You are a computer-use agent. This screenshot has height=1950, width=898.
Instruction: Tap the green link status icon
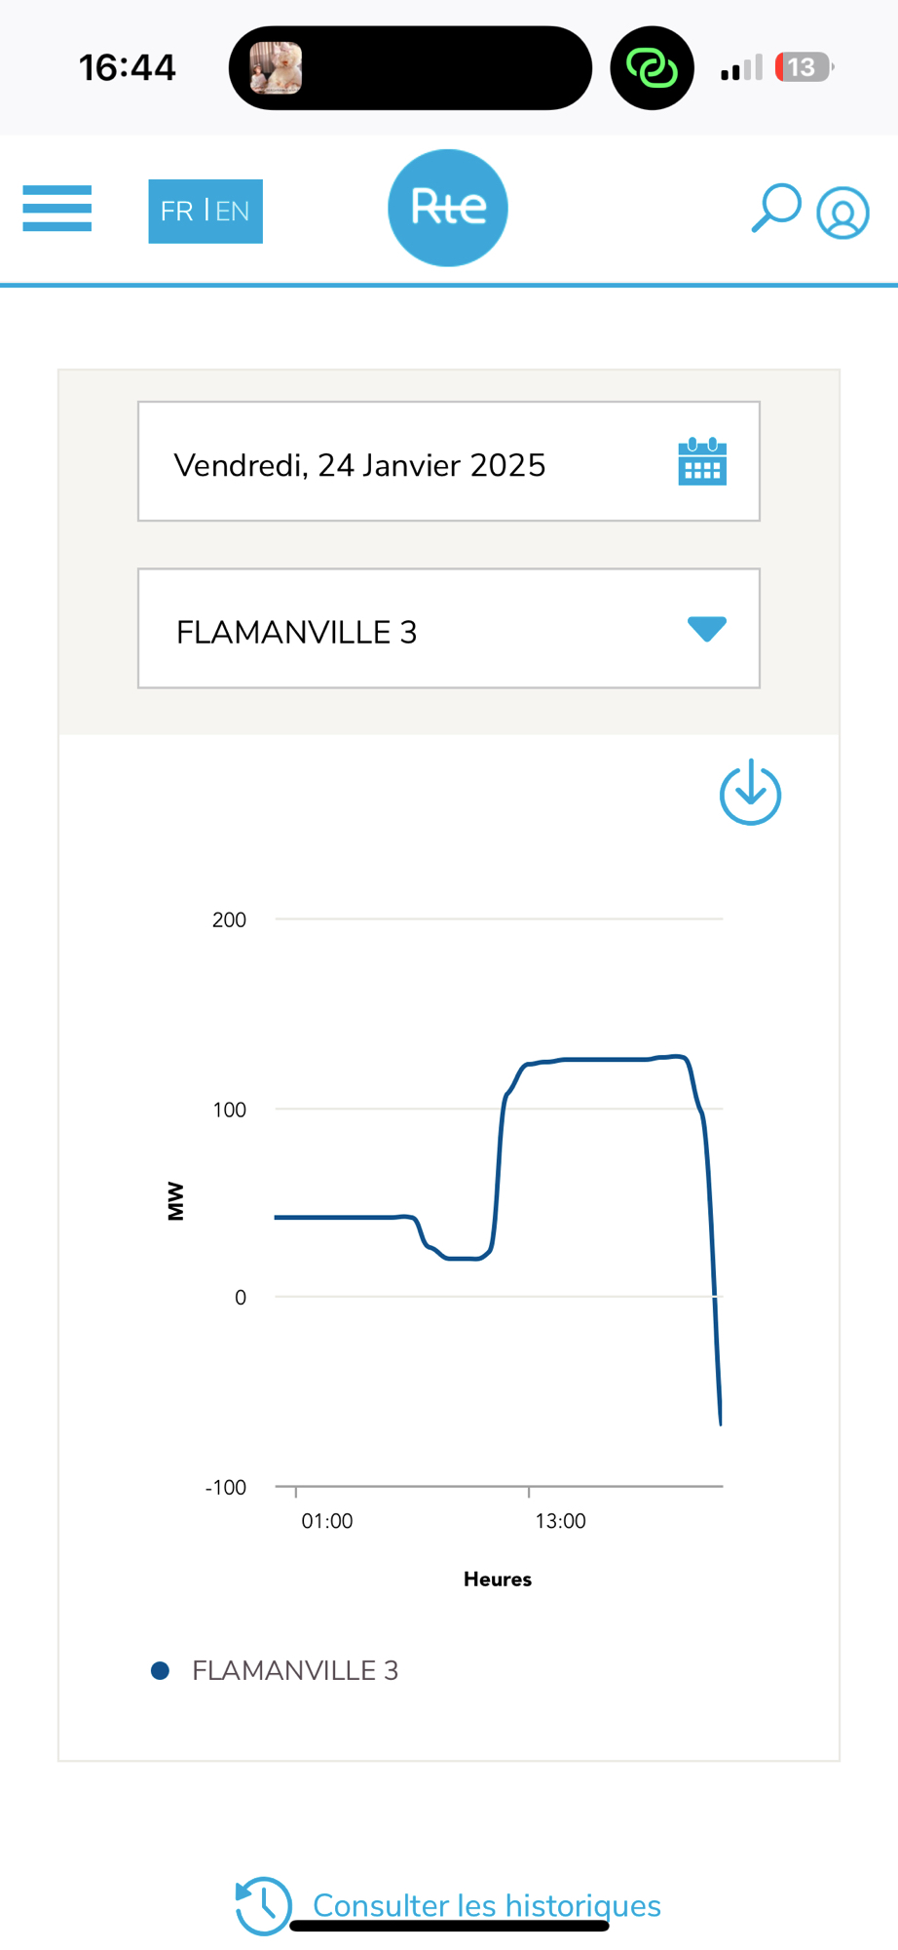[652, 68]
